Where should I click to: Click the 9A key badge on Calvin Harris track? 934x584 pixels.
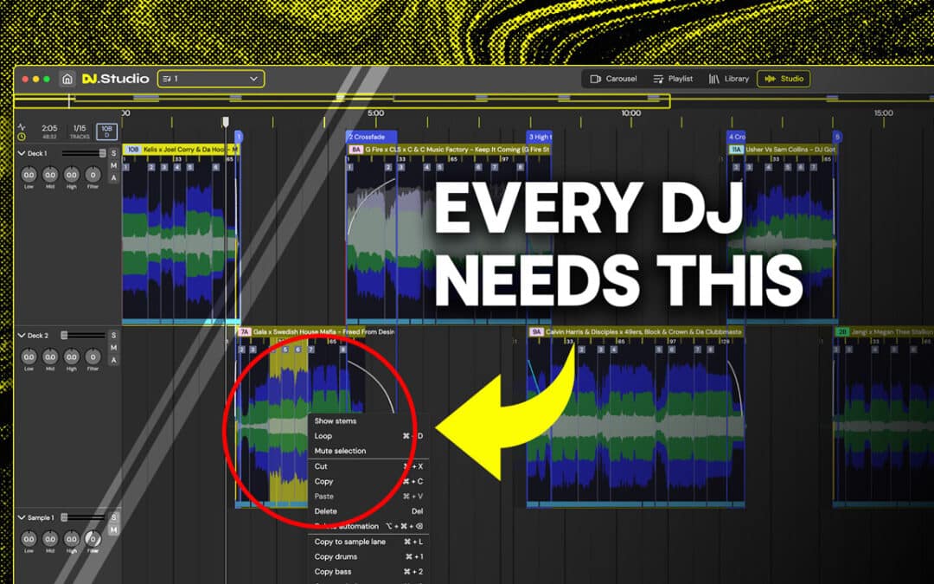pyautogui.click(x=536, y=332)
